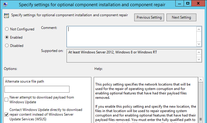Click the Help pane scroll up arrow
The height and width of the screenshot is (123, 207).
coord(200,80)
